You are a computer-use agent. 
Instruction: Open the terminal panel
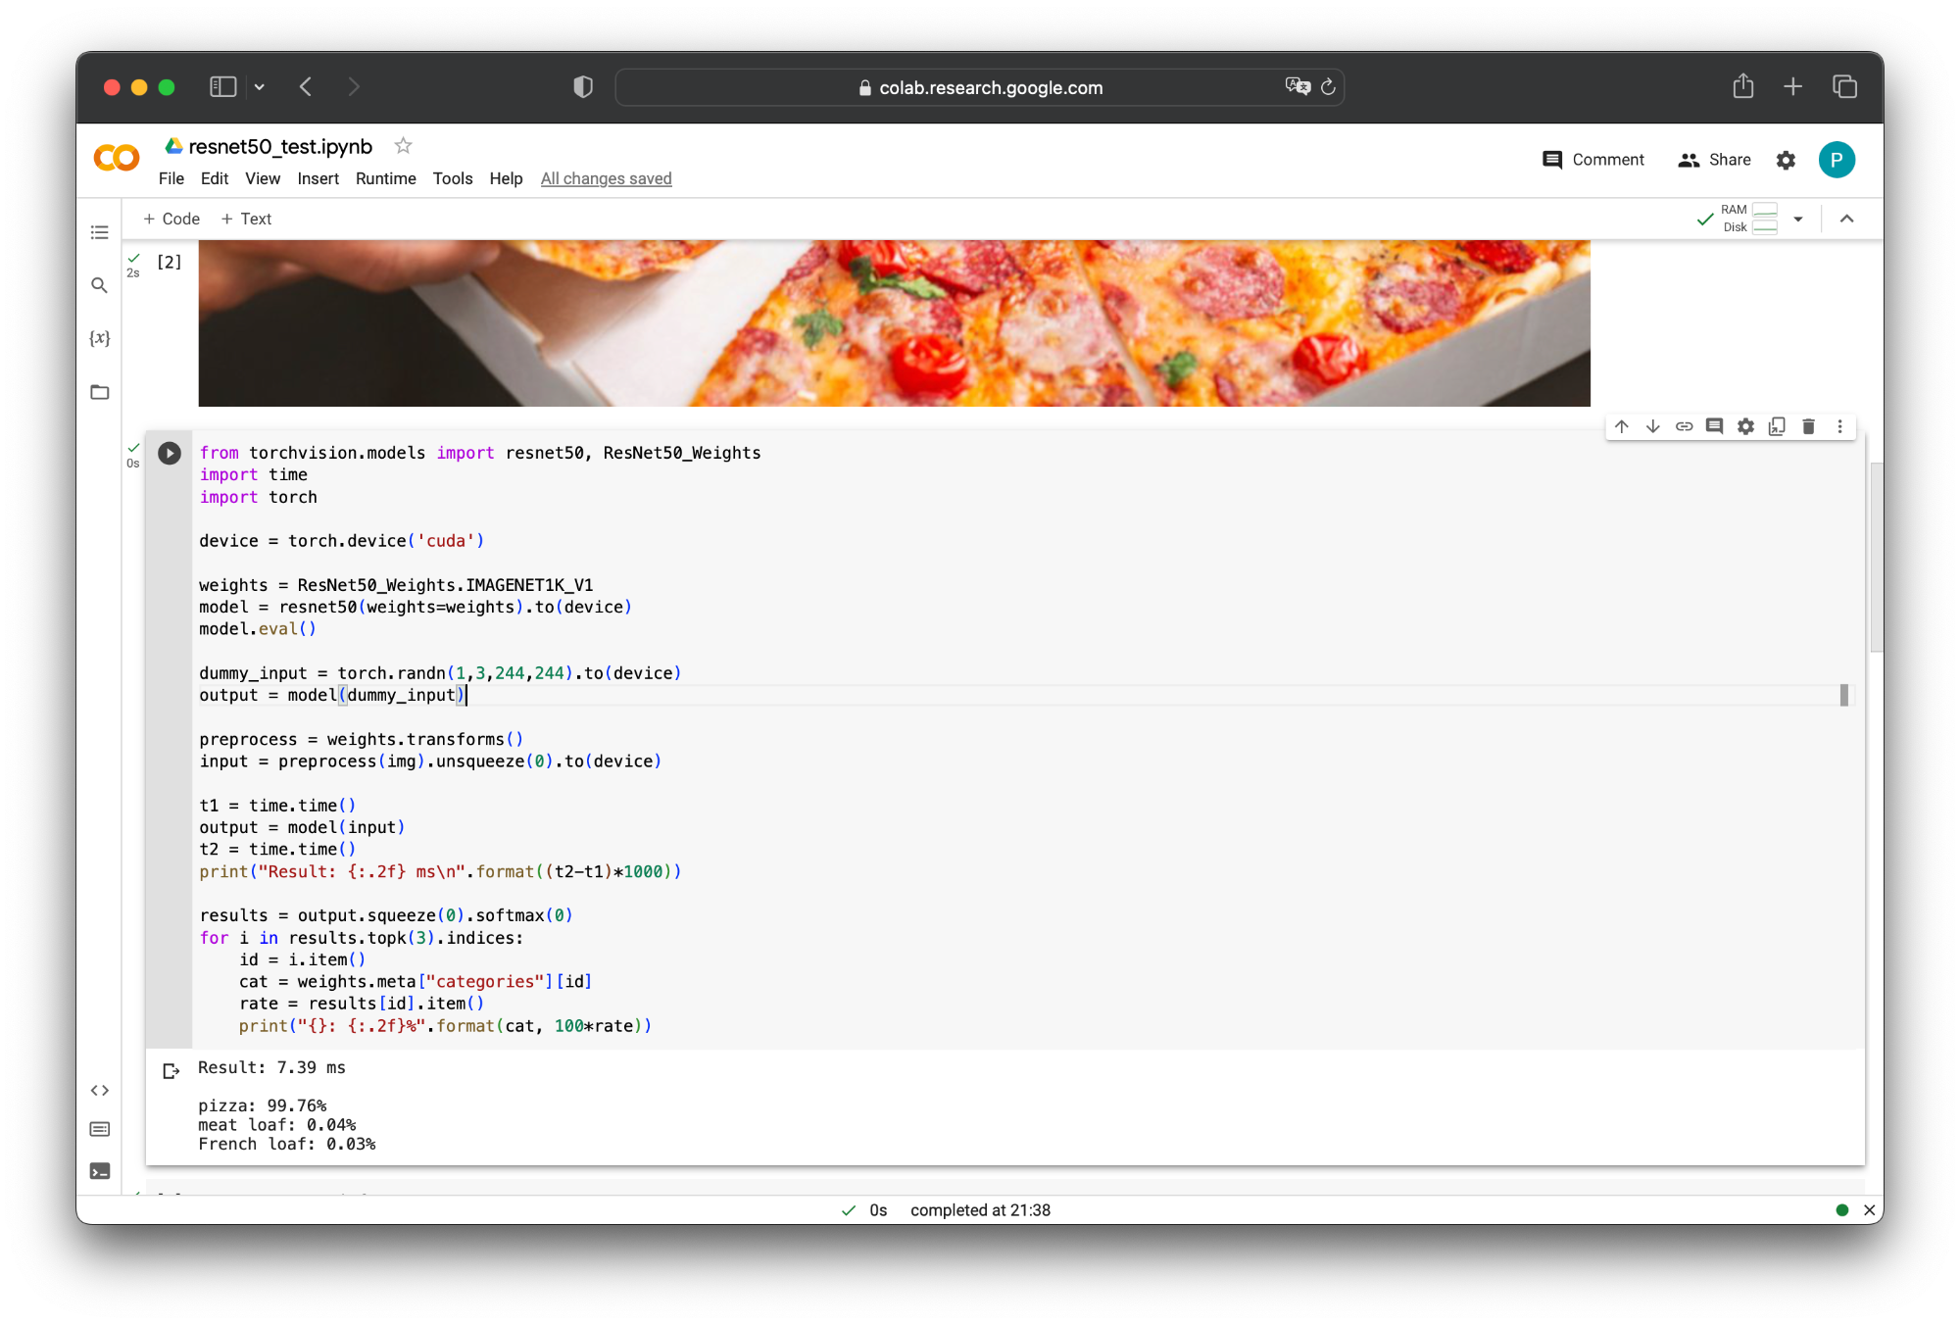(99, 1171)
